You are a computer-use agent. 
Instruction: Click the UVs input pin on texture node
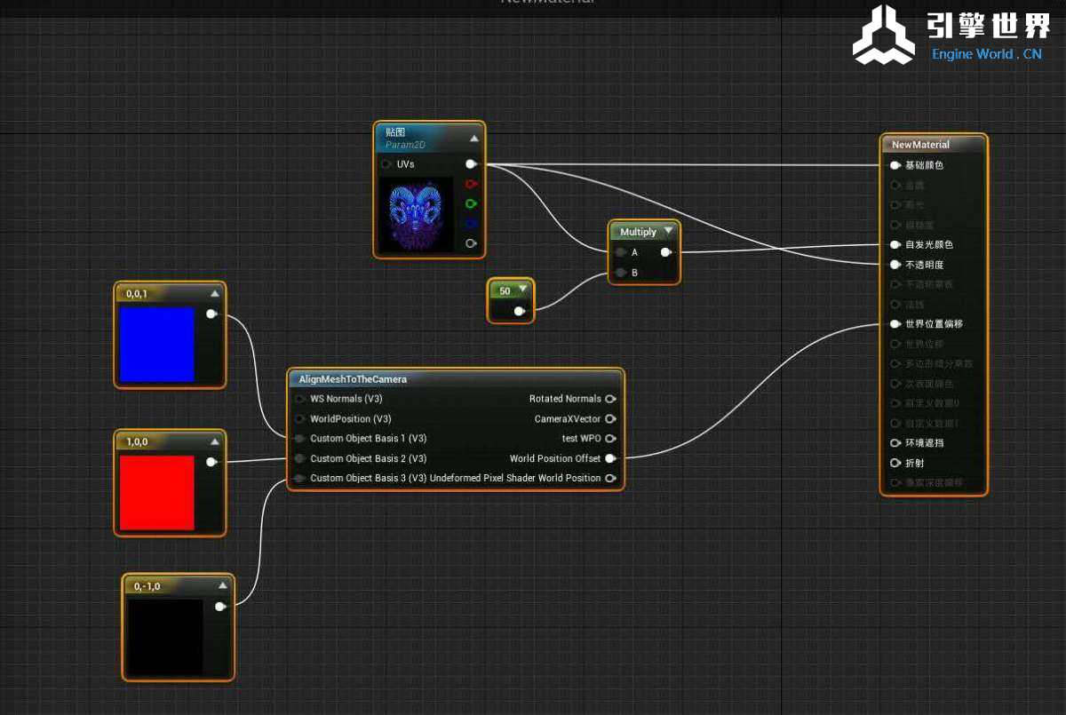386,164
